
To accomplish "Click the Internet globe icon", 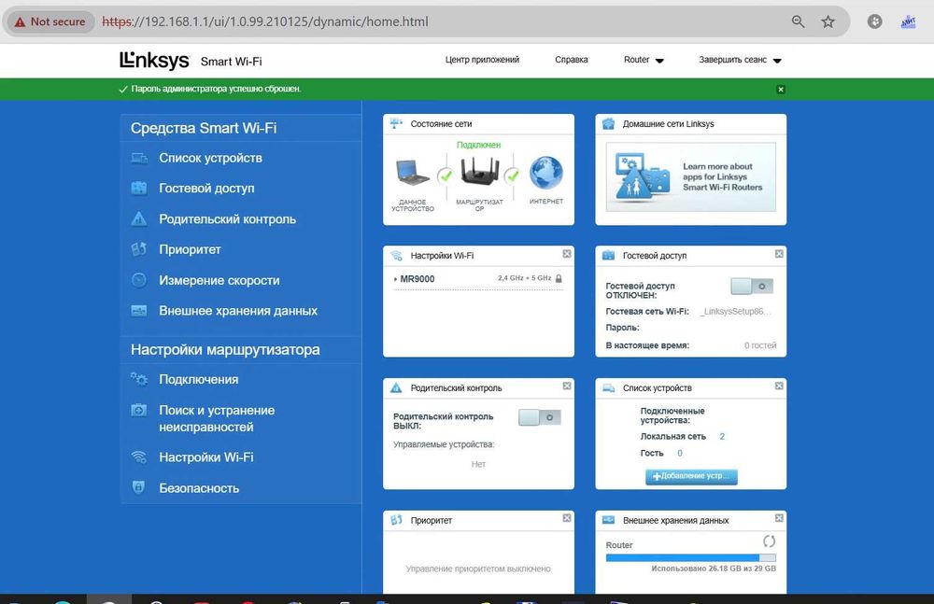I will pos(546,172).
